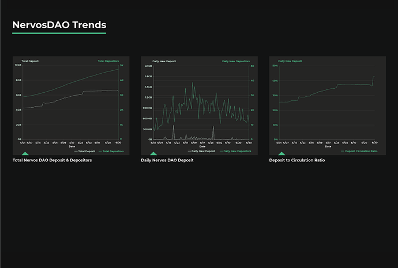398x268 pixels.
Task: Toggle Total Depositors legend in first chart
Action: pyautogui.click(x=112, y=151)
